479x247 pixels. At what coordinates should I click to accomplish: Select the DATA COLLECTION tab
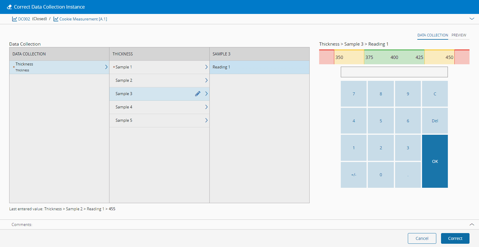tap(432, 35)
